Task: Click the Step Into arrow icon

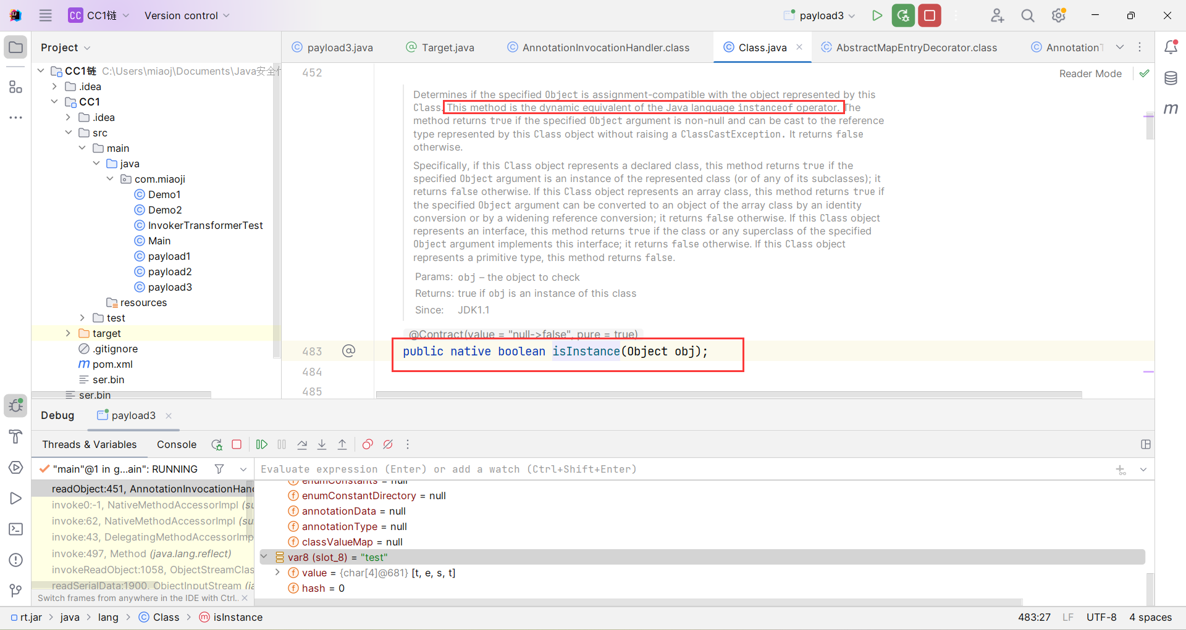Action: (322, 444)
